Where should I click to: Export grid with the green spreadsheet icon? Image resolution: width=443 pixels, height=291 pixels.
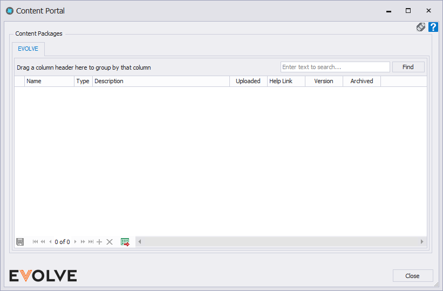(125, 242)
